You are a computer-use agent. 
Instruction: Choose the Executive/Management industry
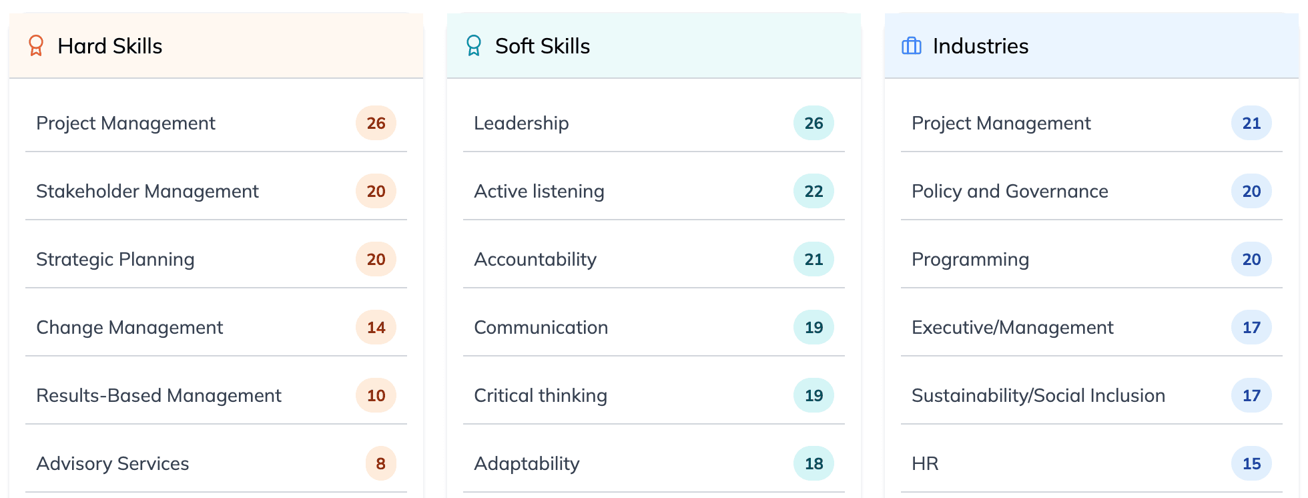[1012, 328]
